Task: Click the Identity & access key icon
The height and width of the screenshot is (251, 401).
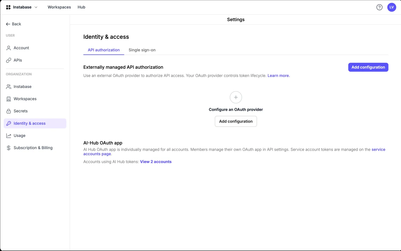Action: point(9,123)
